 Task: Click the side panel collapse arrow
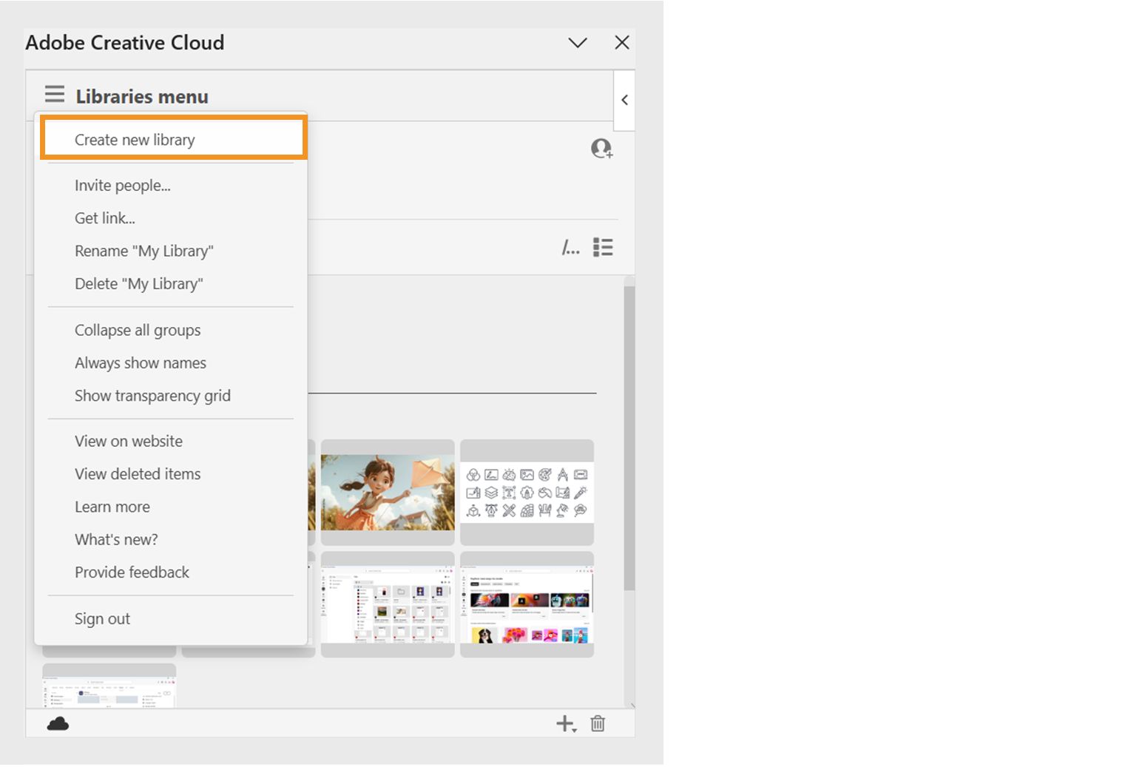pyautogui.click(x=624, y=100)
